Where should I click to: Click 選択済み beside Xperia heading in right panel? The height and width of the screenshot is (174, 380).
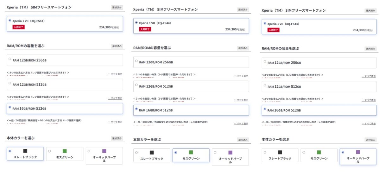[370, 11]
